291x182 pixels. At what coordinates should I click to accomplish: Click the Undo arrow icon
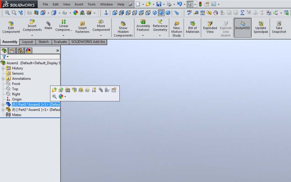(179, 4)
